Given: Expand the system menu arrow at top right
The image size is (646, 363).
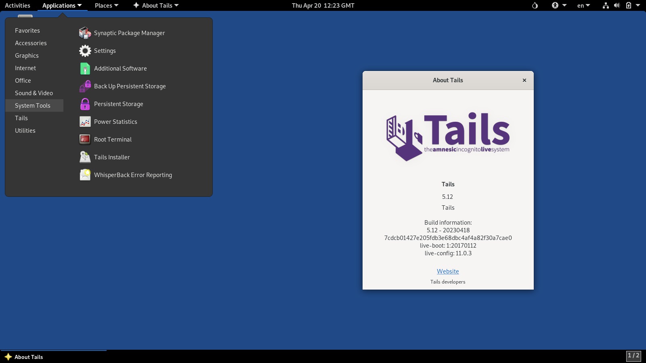Looking at the screenshot, I should click(x=638, y=6).
